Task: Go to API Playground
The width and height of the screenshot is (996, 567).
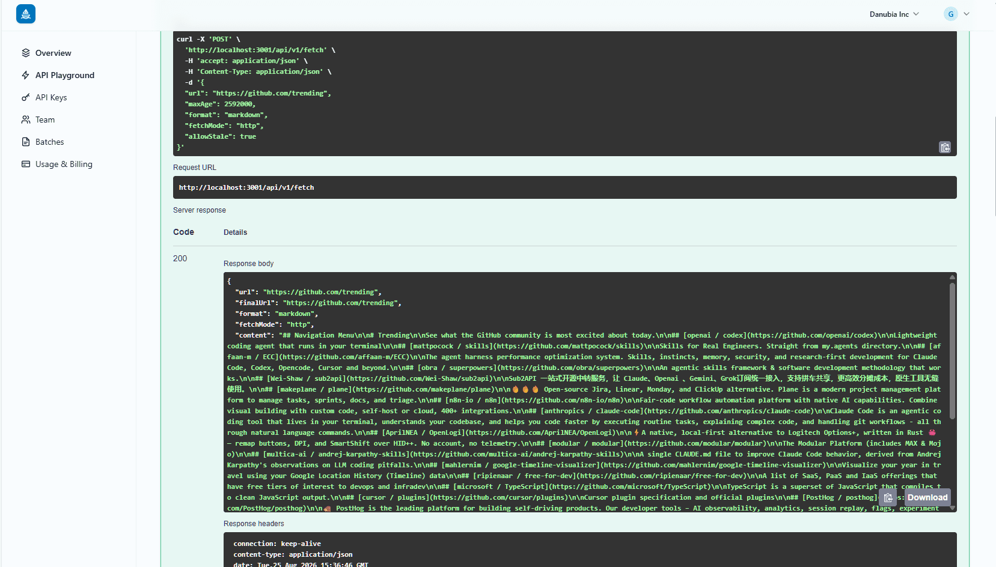Action: [x=65, y=75]
